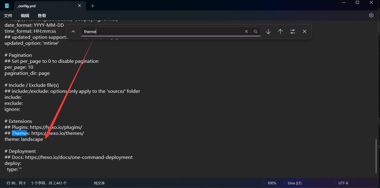Add a new tab with plus icon
This screenshot has height=188, width=380.
(93, 6)
